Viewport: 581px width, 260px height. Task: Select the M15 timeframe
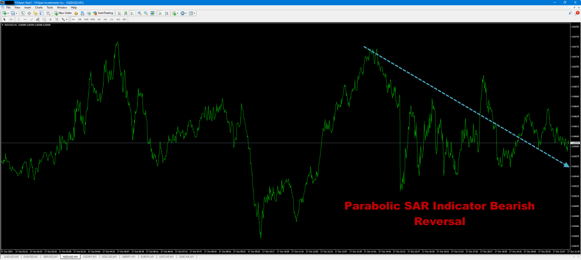[x=86, y=19]
